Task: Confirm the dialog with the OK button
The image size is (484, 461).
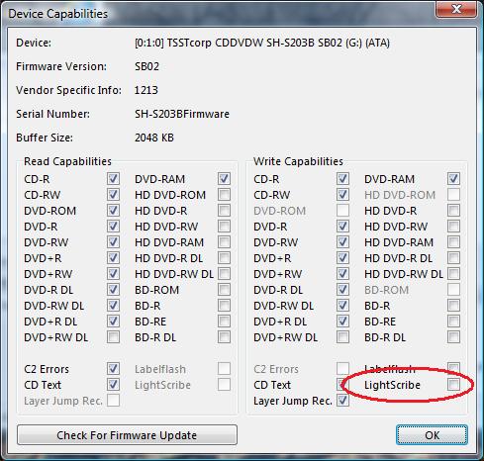Action: (432, 435)
